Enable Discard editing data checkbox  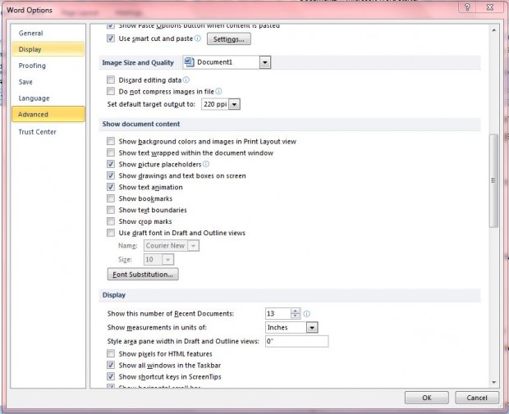(x=111, y=80)
